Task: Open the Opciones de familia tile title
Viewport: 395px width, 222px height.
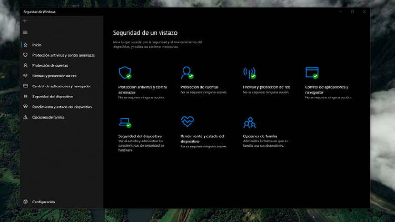Action: [260, 136]
